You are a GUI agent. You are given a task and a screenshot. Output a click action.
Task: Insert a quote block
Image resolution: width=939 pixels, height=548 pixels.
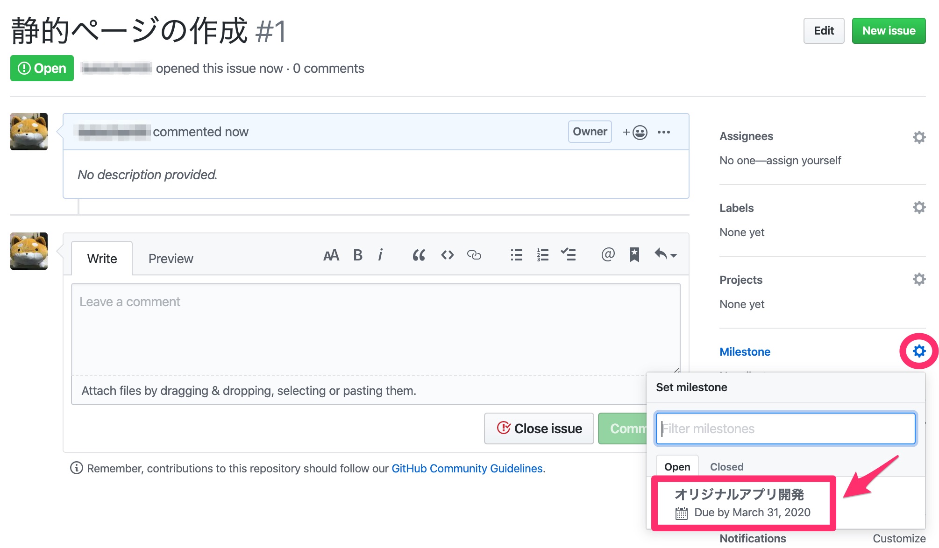(419, 255)
